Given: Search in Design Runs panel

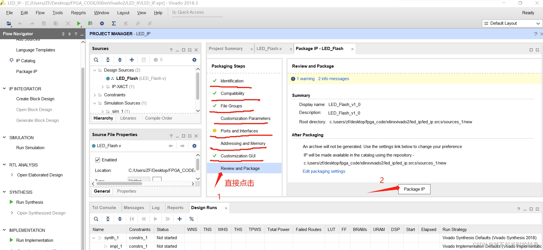Looking at the screenshot, I should point(96,219).
